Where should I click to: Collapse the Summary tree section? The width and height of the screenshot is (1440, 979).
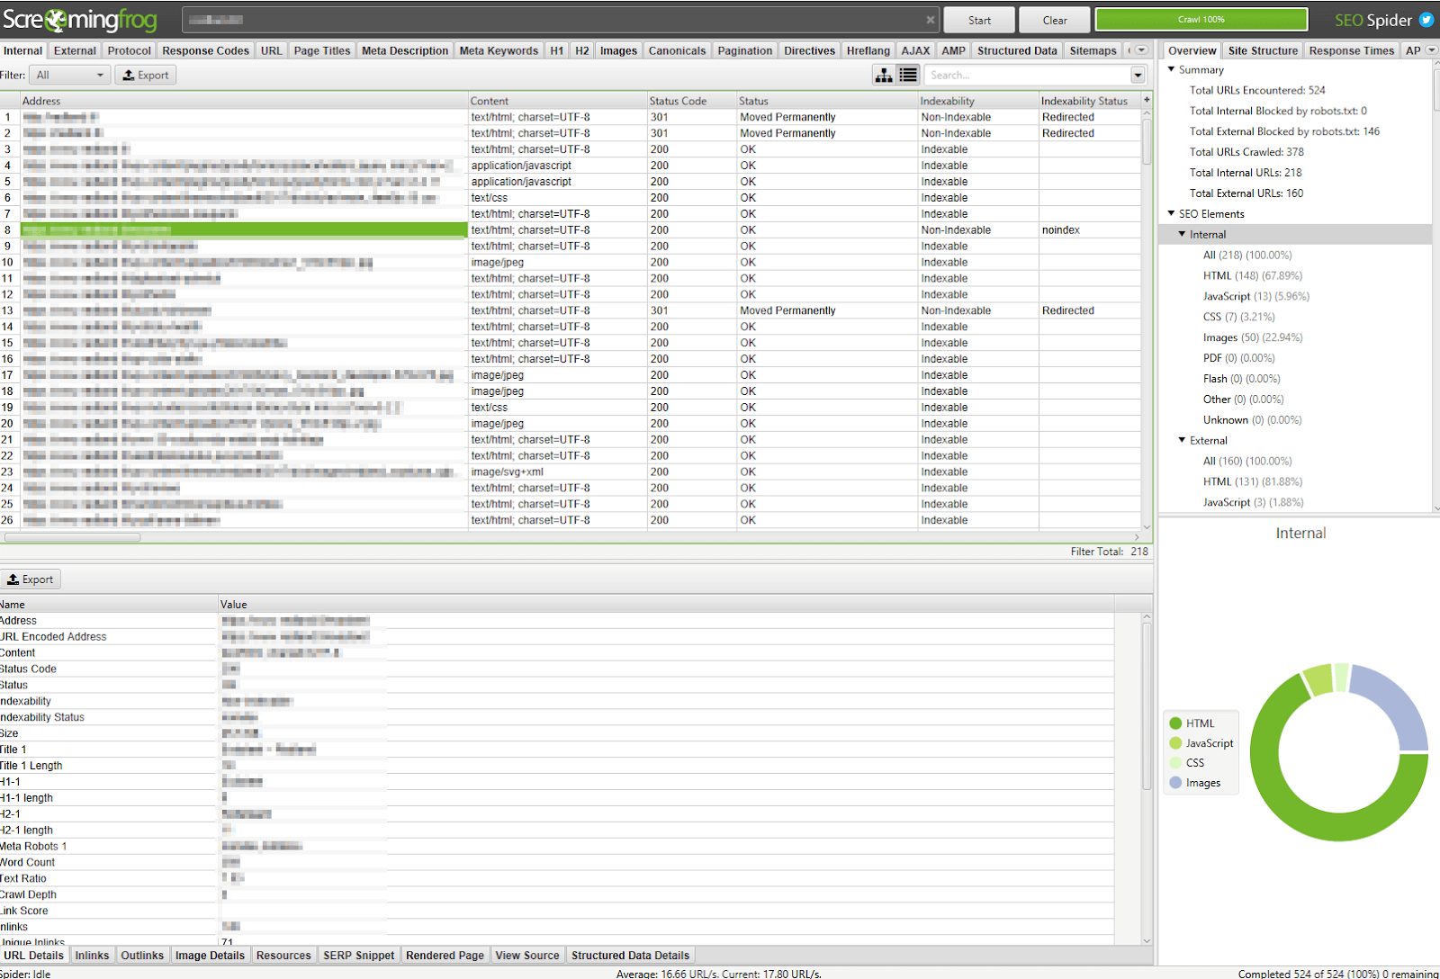(x=1171, y=69)
